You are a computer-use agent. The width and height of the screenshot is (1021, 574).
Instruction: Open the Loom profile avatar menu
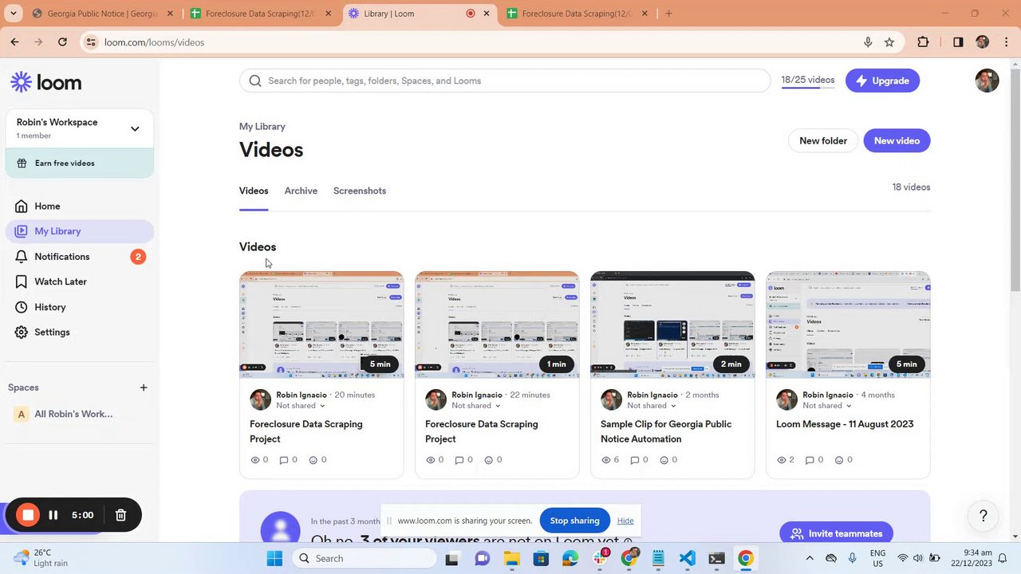pyautogui.click(x=987, y=81)
